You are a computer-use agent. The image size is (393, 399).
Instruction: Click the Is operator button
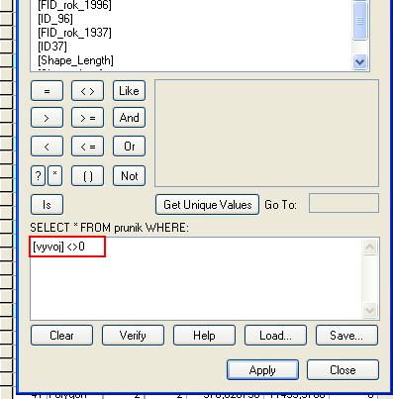pyautogui.click(x=47, y=205)
